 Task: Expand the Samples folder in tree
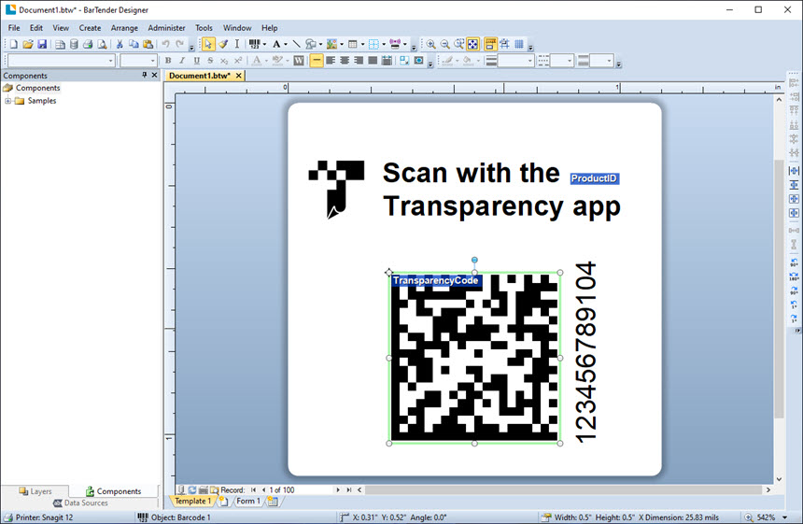7,101
